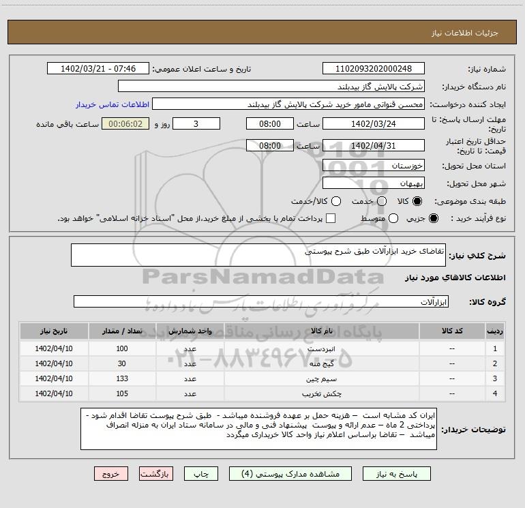This screenshot has height=508, width=525.
Task: Click the خروج exit button
Action: [x=111, y=474]
